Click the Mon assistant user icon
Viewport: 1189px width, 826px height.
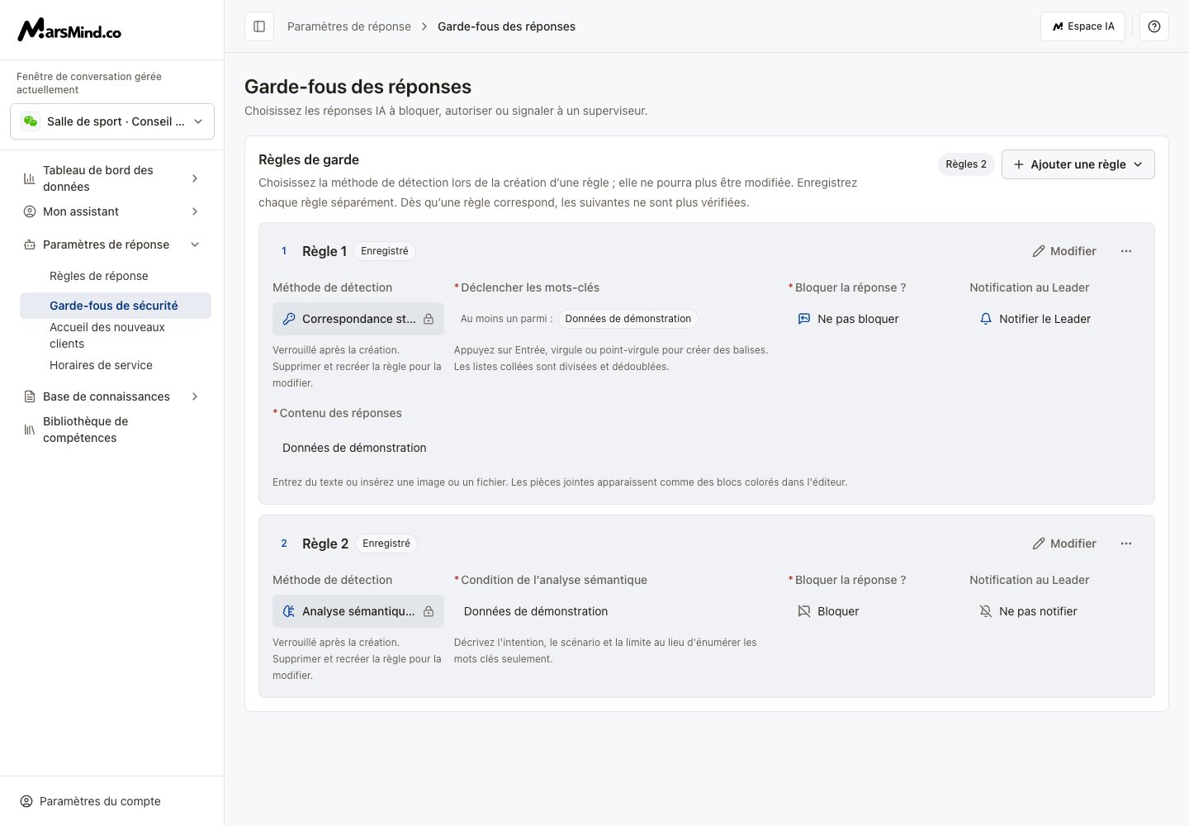click(x=30, y=211)
